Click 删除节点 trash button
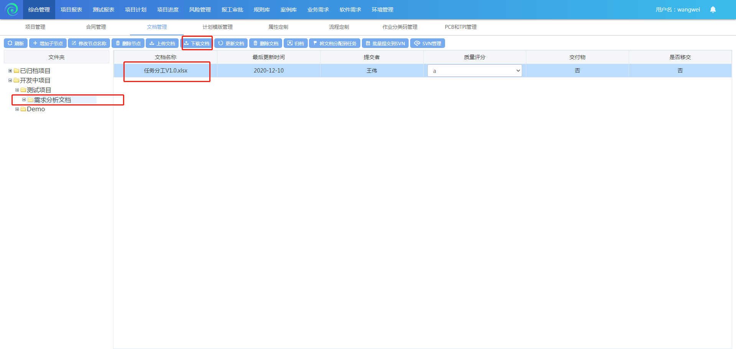736x349 pixels. pos(128,43)
